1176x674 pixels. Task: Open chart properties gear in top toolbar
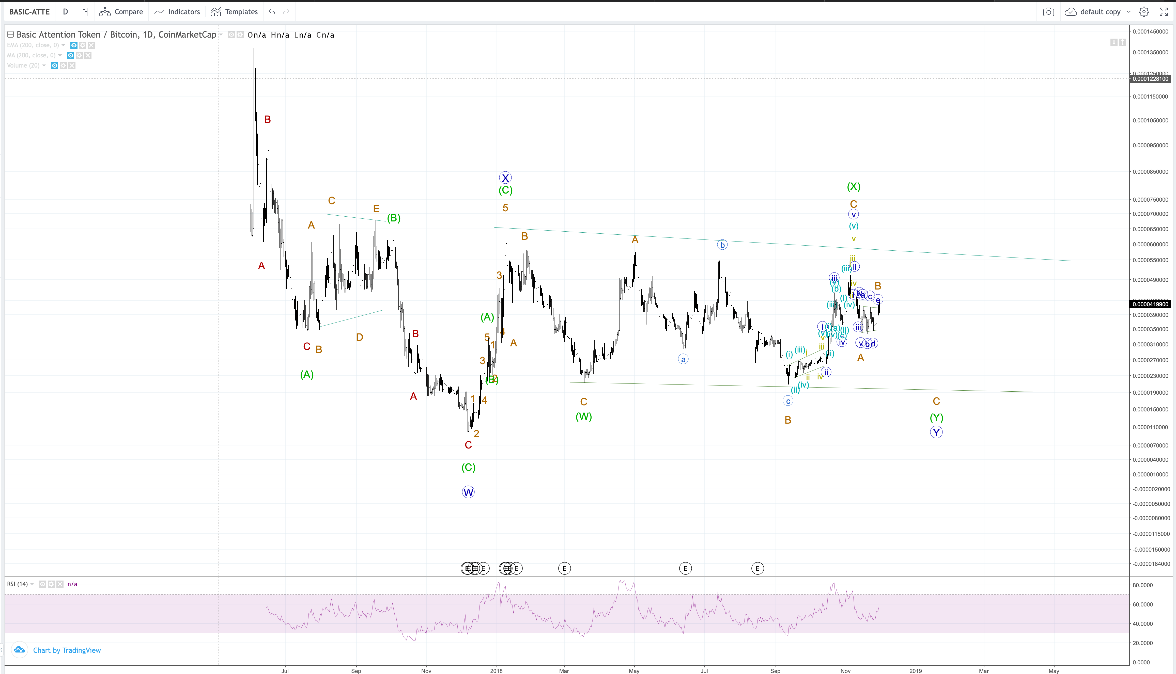pyautogui.click(x=1144, y=12)
